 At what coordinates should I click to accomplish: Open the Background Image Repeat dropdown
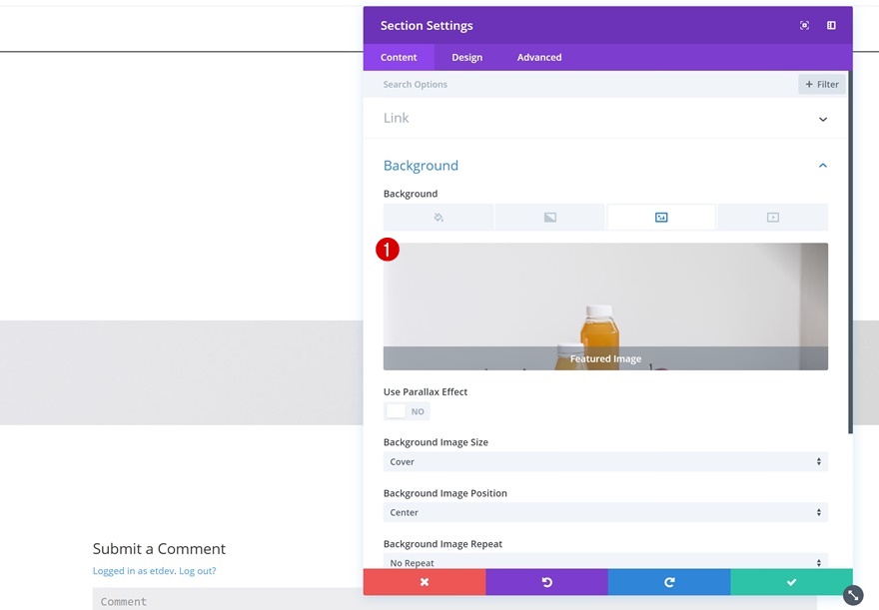tap(605, 562)
